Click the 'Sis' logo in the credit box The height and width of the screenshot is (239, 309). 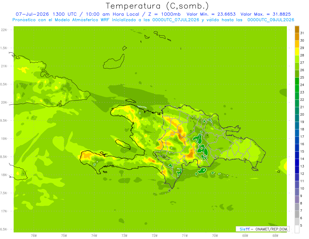[x=242, y=229]
